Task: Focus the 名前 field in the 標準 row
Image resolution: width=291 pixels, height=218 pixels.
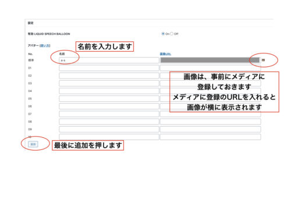Action: (109, 60)
